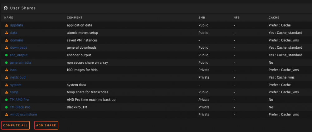312x132 pixels.
Task: Click the warning triangle next to isos
Action: (7, 70)
